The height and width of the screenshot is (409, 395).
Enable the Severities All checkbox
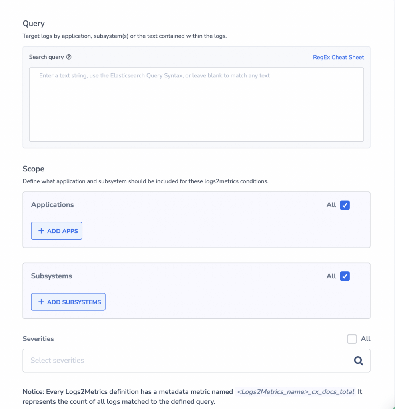tap(352, 339)
